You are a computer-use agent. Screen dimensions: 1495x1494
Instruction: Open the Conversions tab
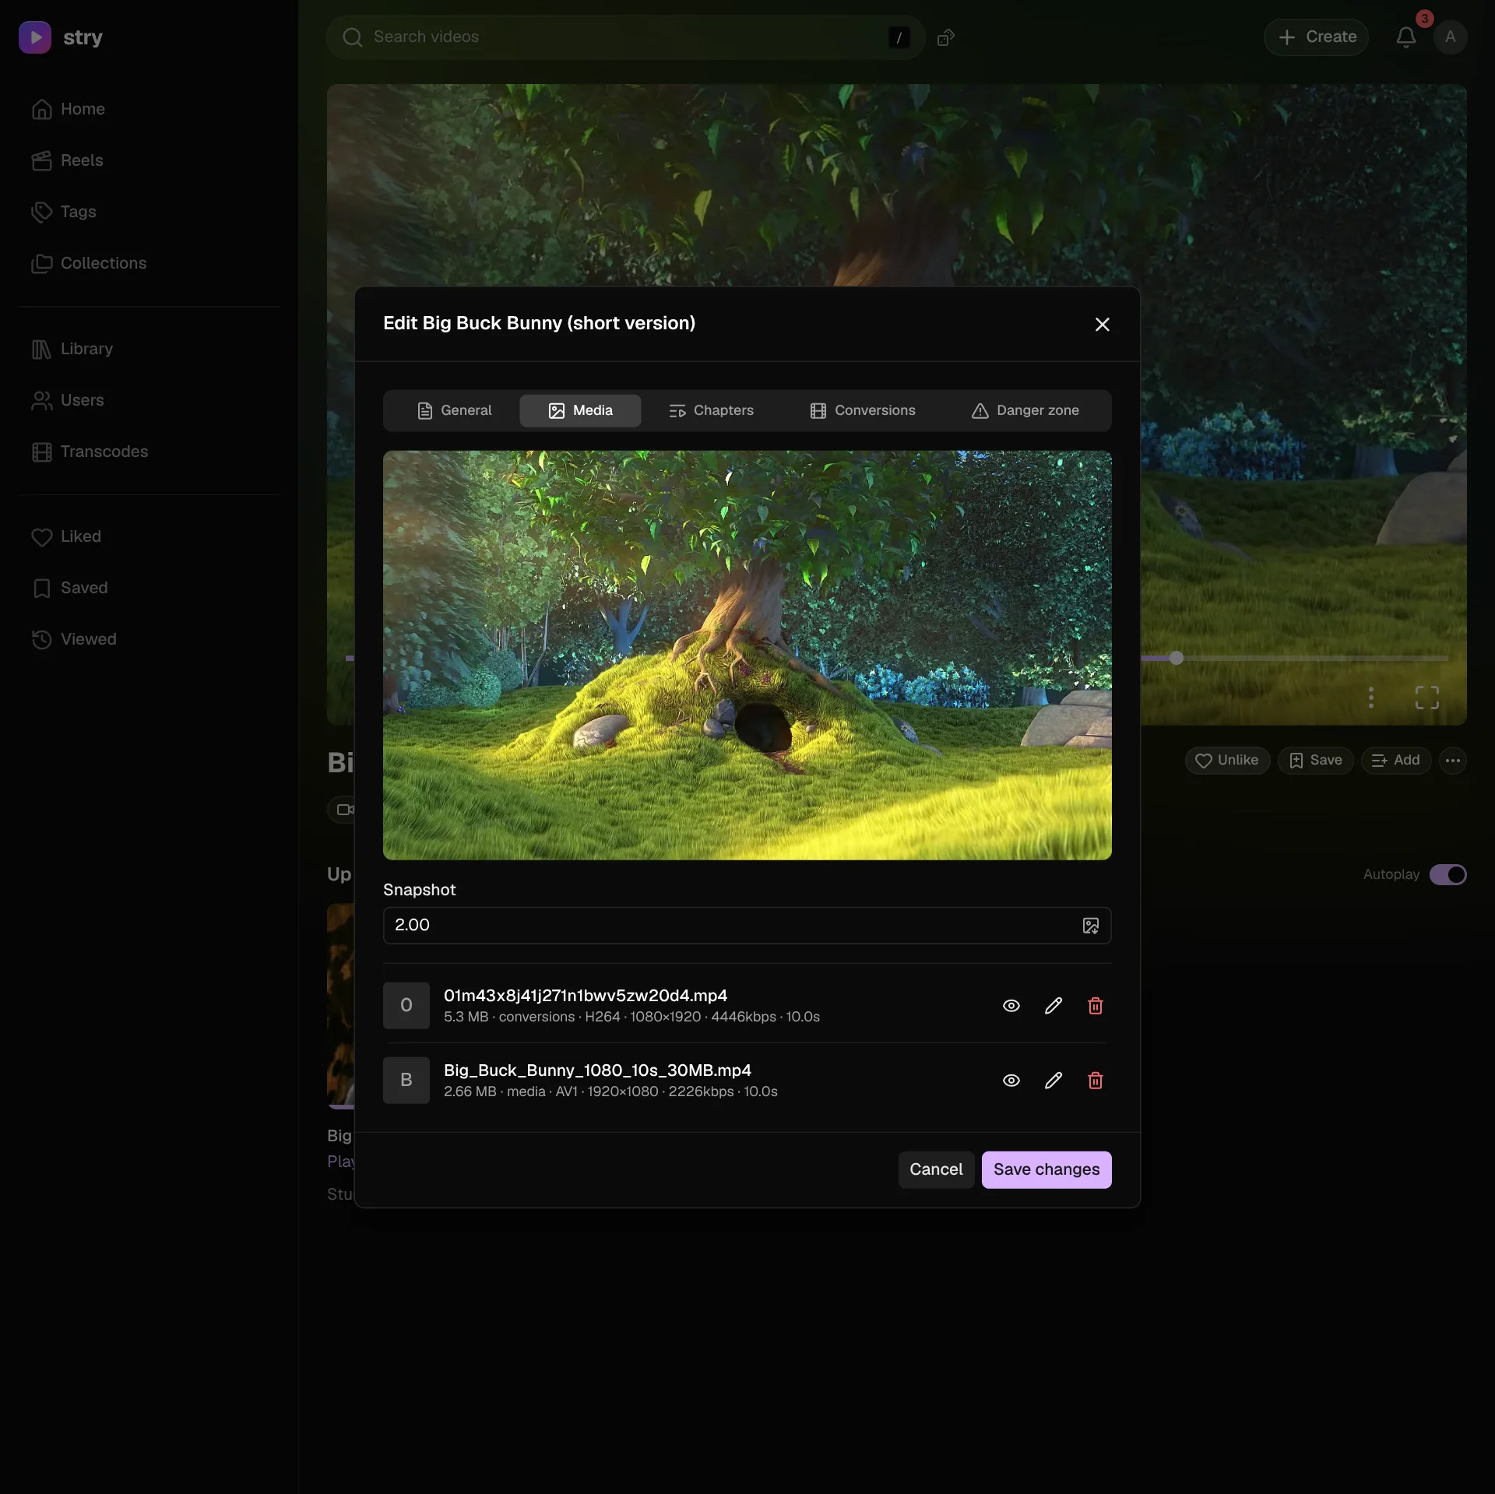[x=862, y=410]
